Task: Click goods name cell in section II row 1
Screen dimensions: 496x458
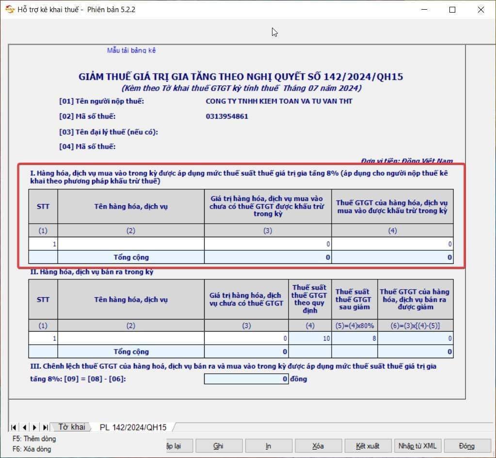Action: [x=130, y=338]
